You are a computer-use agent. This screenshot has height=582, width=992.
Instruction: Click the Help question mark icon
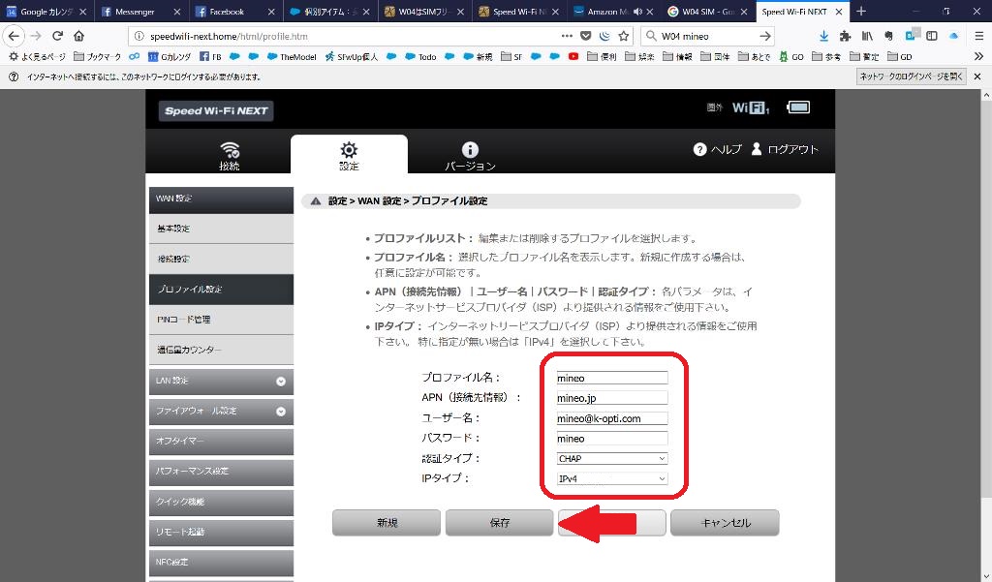pyautogui.click(x=699, y=149)
